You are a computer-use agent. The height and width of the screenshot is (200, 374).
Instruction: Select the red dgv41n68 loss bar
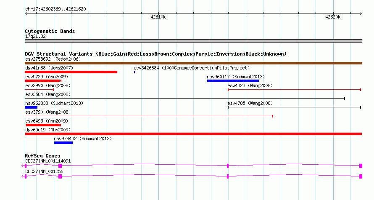point(71,72)
